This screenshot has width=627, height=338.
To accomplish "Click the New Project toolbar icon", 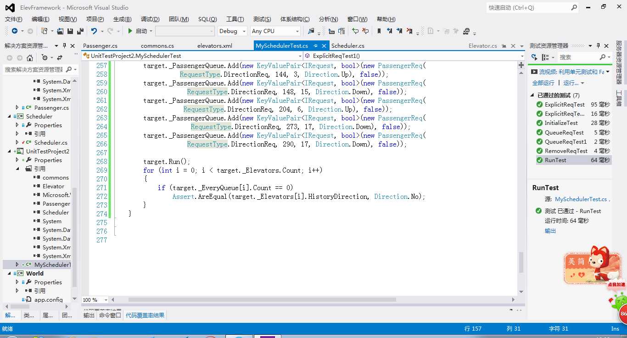I will coord(44,31).
